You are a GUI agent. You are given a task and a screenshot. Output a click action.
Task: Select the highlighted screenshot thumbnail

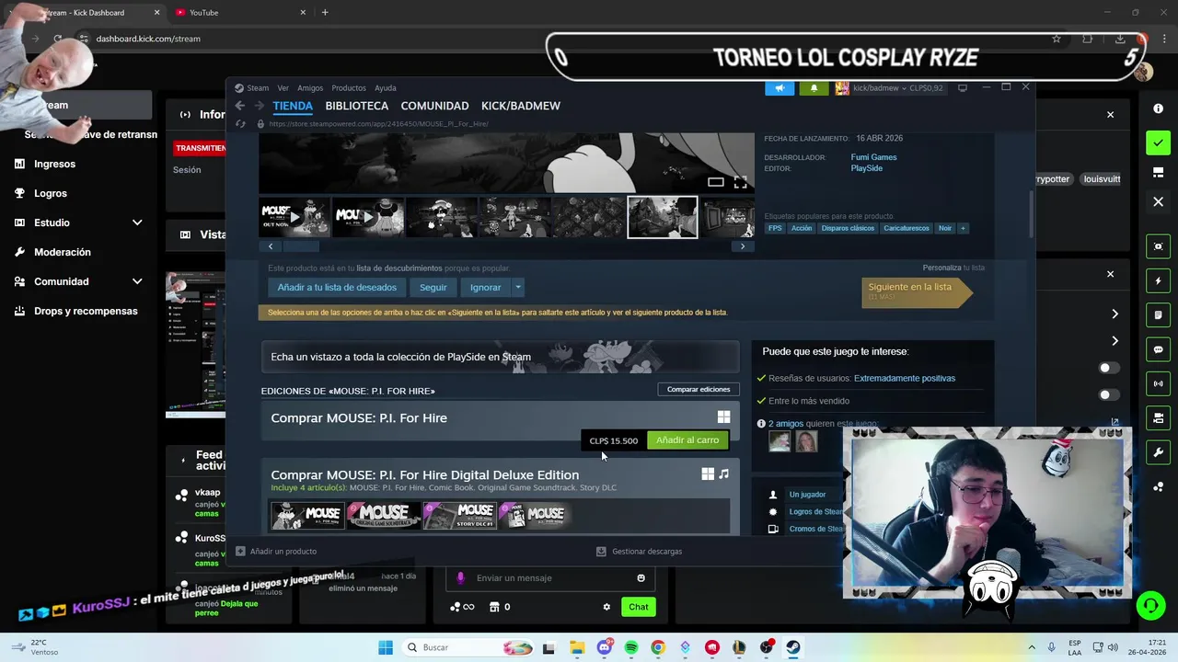(663, 217)
